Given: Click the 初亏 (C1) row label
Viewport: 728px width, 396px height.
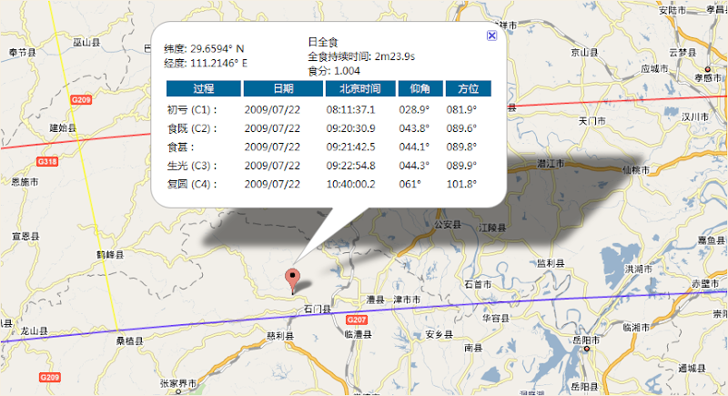Looking at the screenshot, I should [192, 110].
